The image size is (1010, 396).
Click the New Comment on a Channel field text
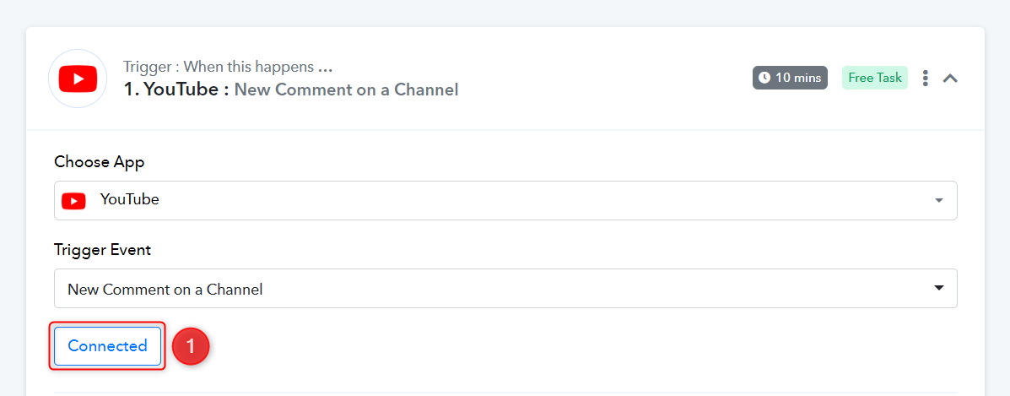click(165, 289)
